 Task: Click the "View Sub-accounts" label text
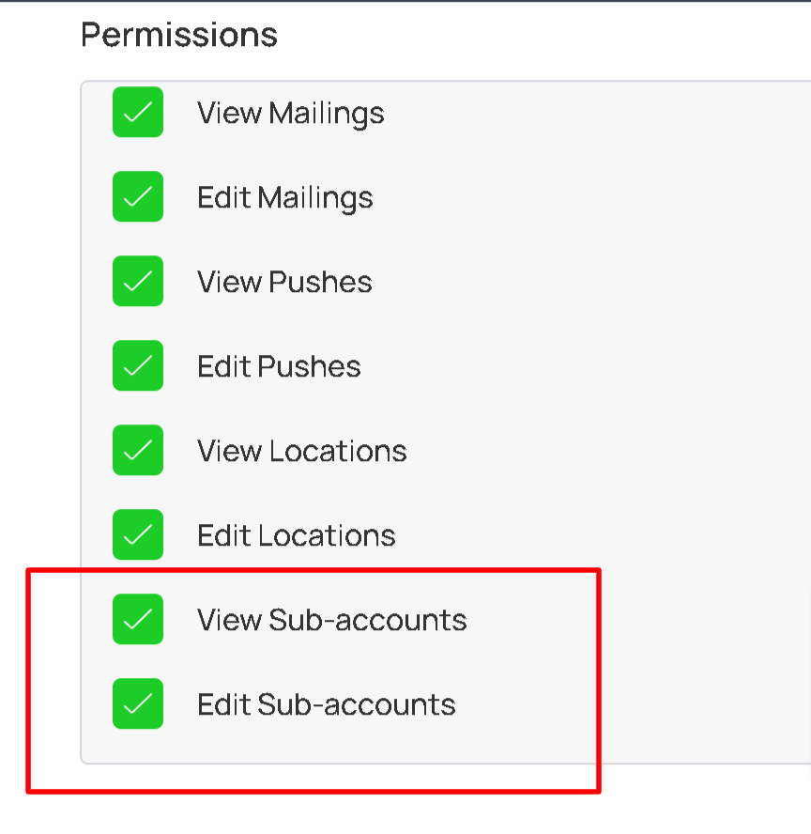(331, 621)
